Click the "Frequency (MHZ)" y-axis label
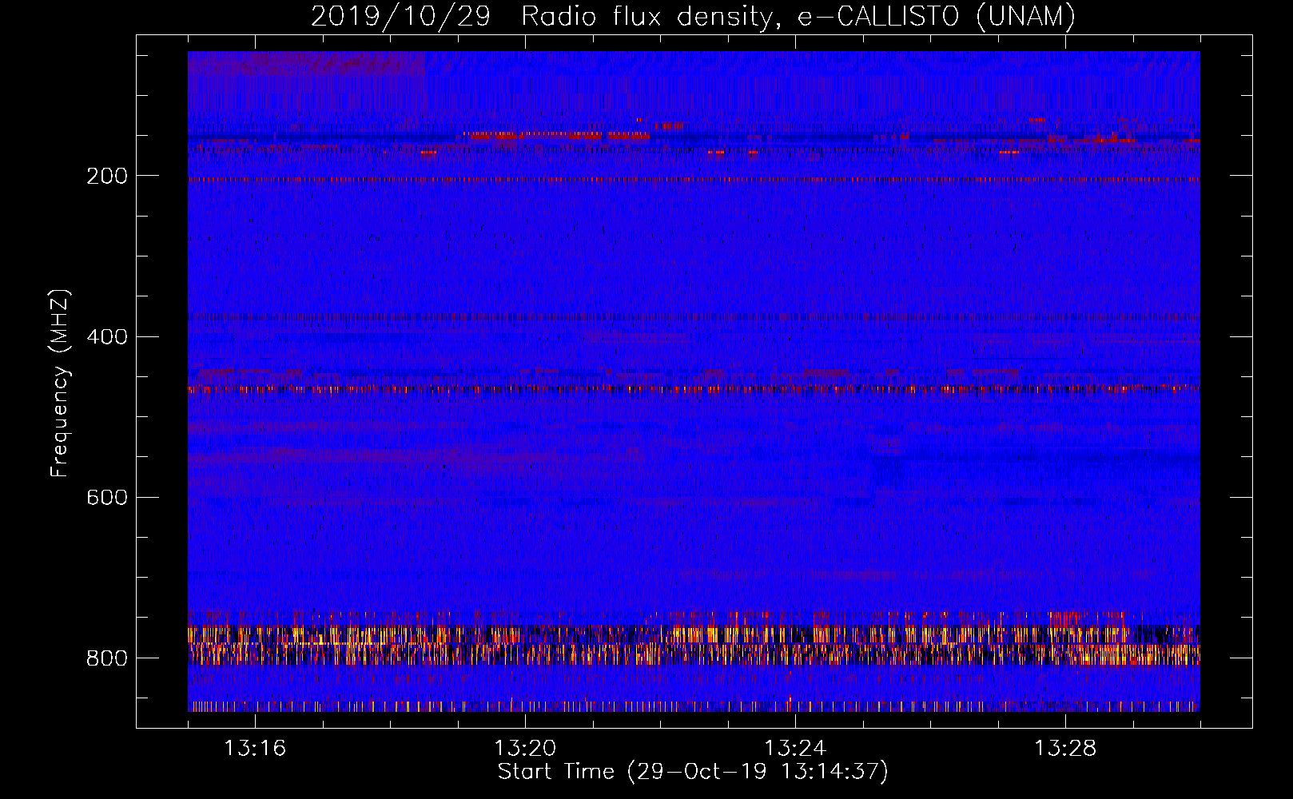 pyautogui.click(x=60, y=384)
